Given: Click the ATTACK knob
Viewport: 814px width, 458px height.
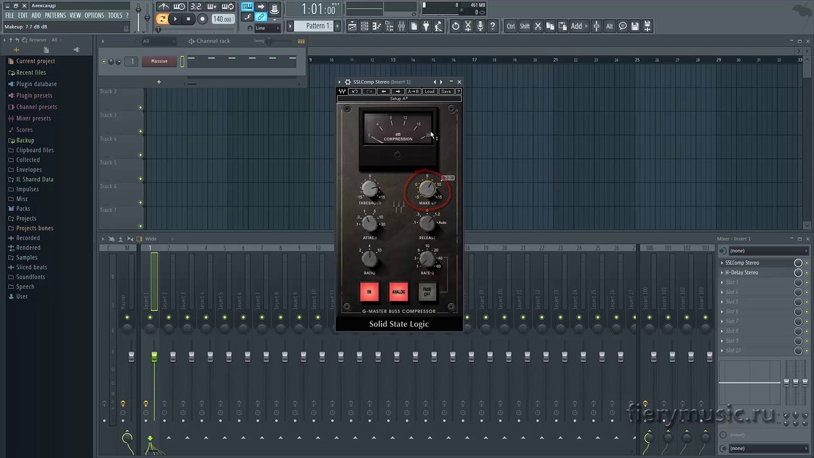Looking at the screenshot, I should (x=369, y=223).
